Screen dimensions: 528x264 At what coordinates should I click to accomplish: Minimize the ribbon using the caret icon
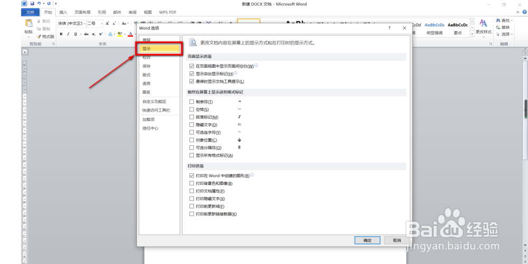click(517, 12)
